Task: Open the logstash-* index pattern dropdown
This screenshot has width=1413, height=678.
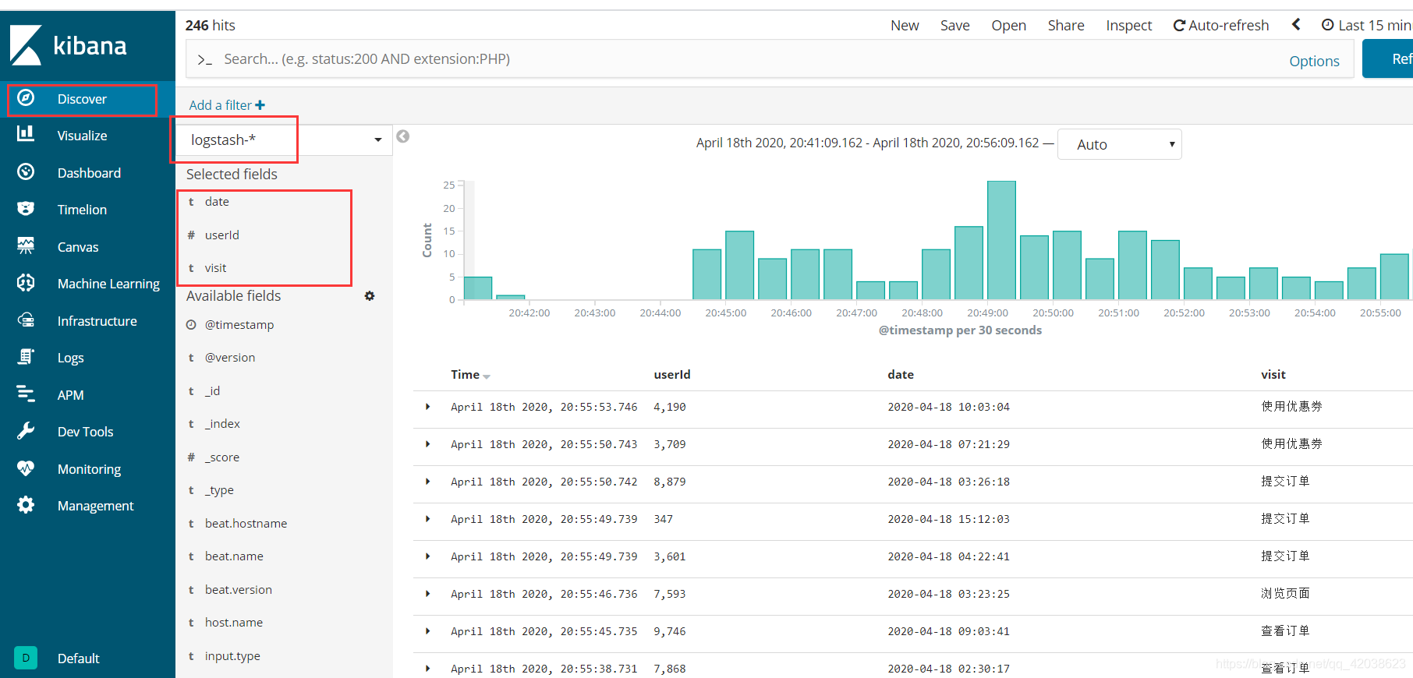Action: coord(285,140)
